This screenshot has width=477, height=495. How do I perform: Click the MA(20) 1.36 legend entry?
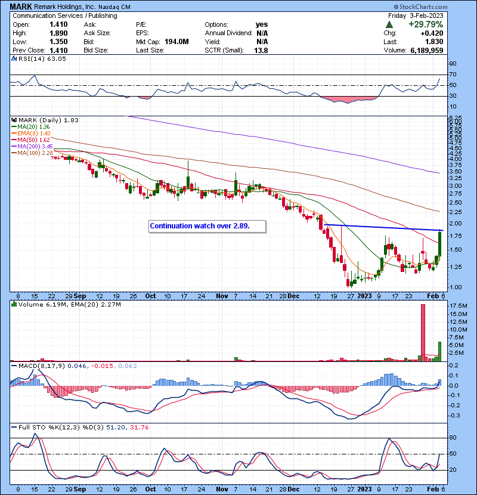coord(30,126)
